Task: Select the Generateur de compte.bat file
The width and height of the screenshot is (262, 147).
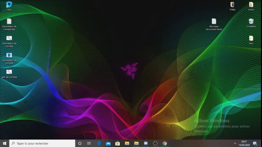Action: (x=9, y=24)
